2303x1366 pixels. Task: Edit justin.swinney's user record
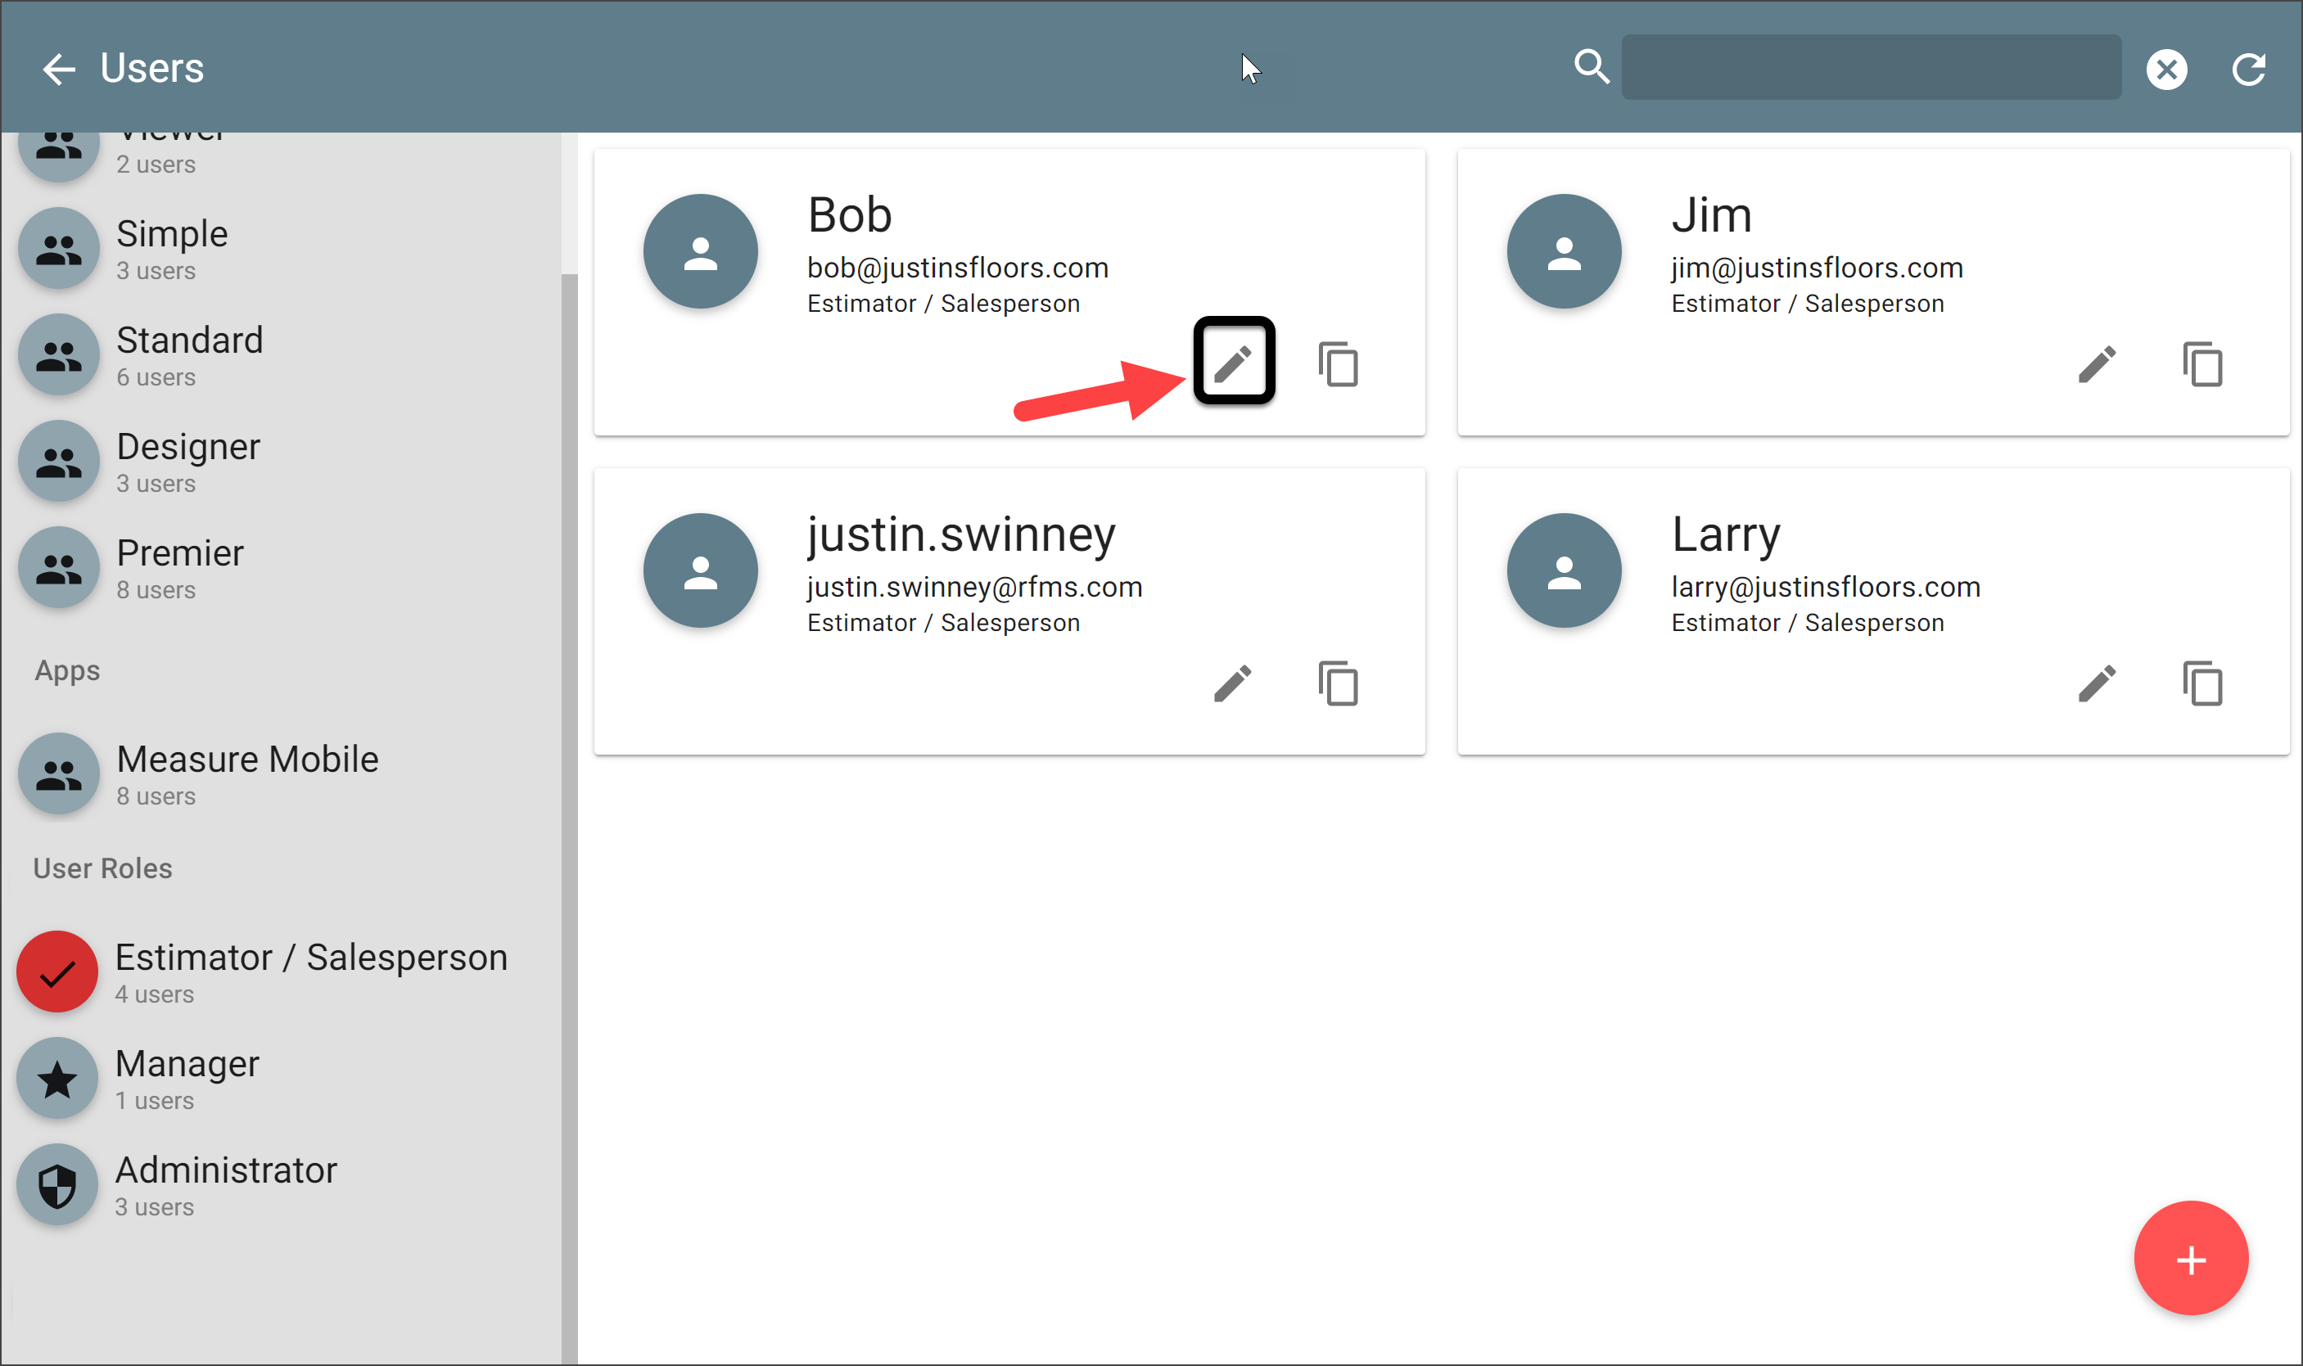coord(1232,683)
